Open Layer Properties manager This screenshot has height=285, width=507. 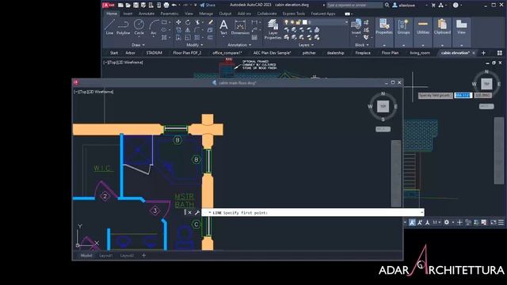(x=273, y=29)
